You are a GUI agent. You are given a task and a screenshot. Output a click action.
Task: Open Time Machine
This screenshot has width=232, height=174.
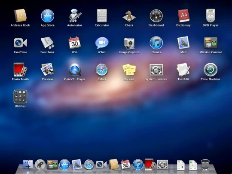coord(211,70)
